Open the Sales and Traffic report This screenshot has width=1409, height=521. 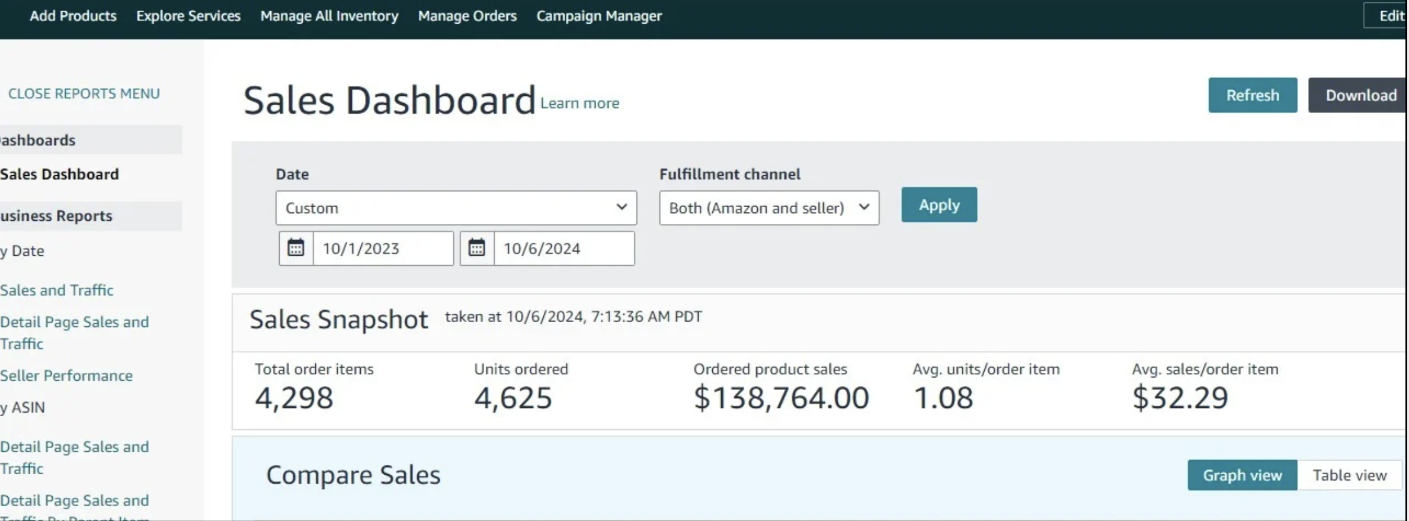point(57,290)
